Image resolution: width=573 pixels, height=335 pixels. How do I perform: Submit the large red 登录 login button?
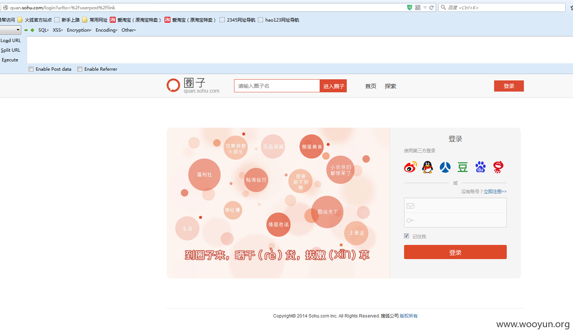455,252
